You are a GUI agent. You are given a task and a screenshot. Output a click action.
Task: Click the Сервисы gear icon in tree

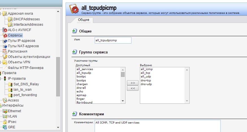(x=5, y=35)
